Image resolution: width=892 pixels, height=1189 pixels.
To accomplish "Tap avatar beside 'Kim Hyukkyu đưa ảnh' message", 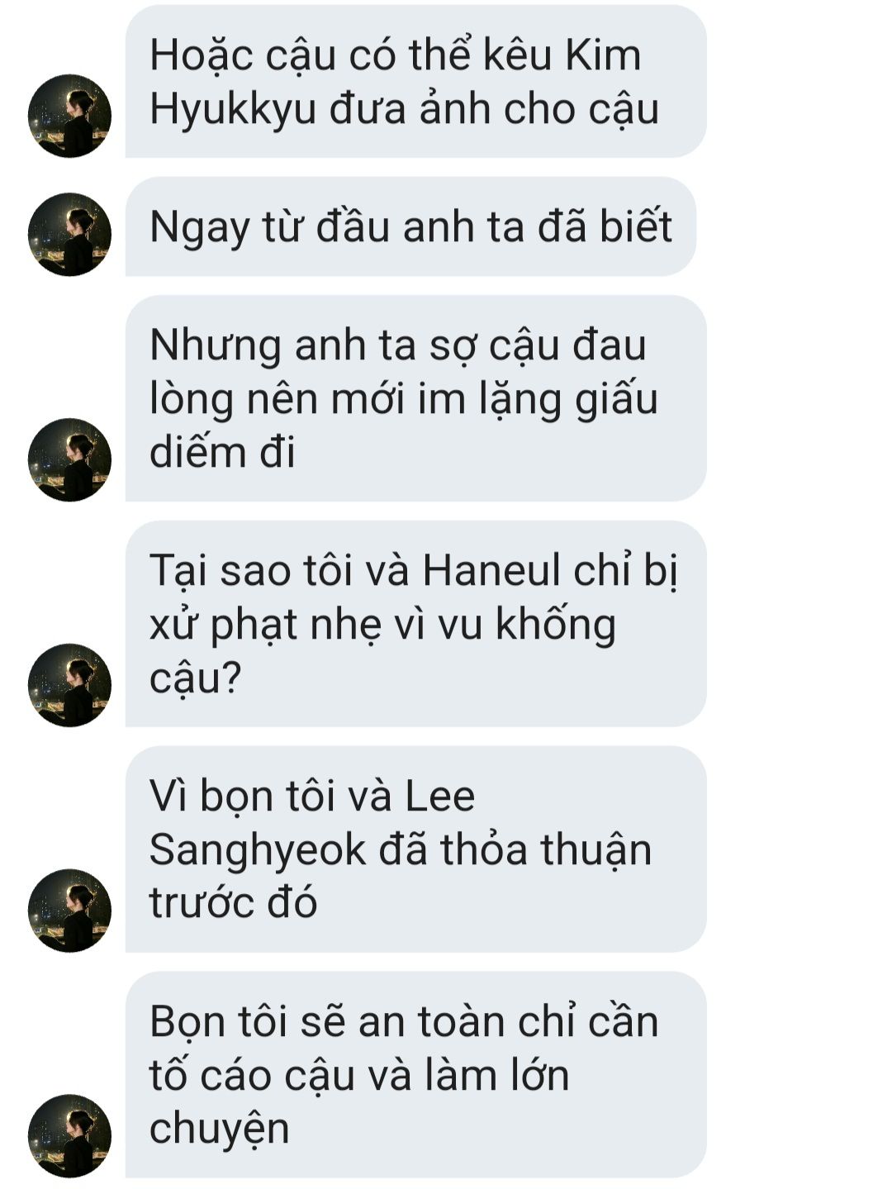I will click(69, 116).
